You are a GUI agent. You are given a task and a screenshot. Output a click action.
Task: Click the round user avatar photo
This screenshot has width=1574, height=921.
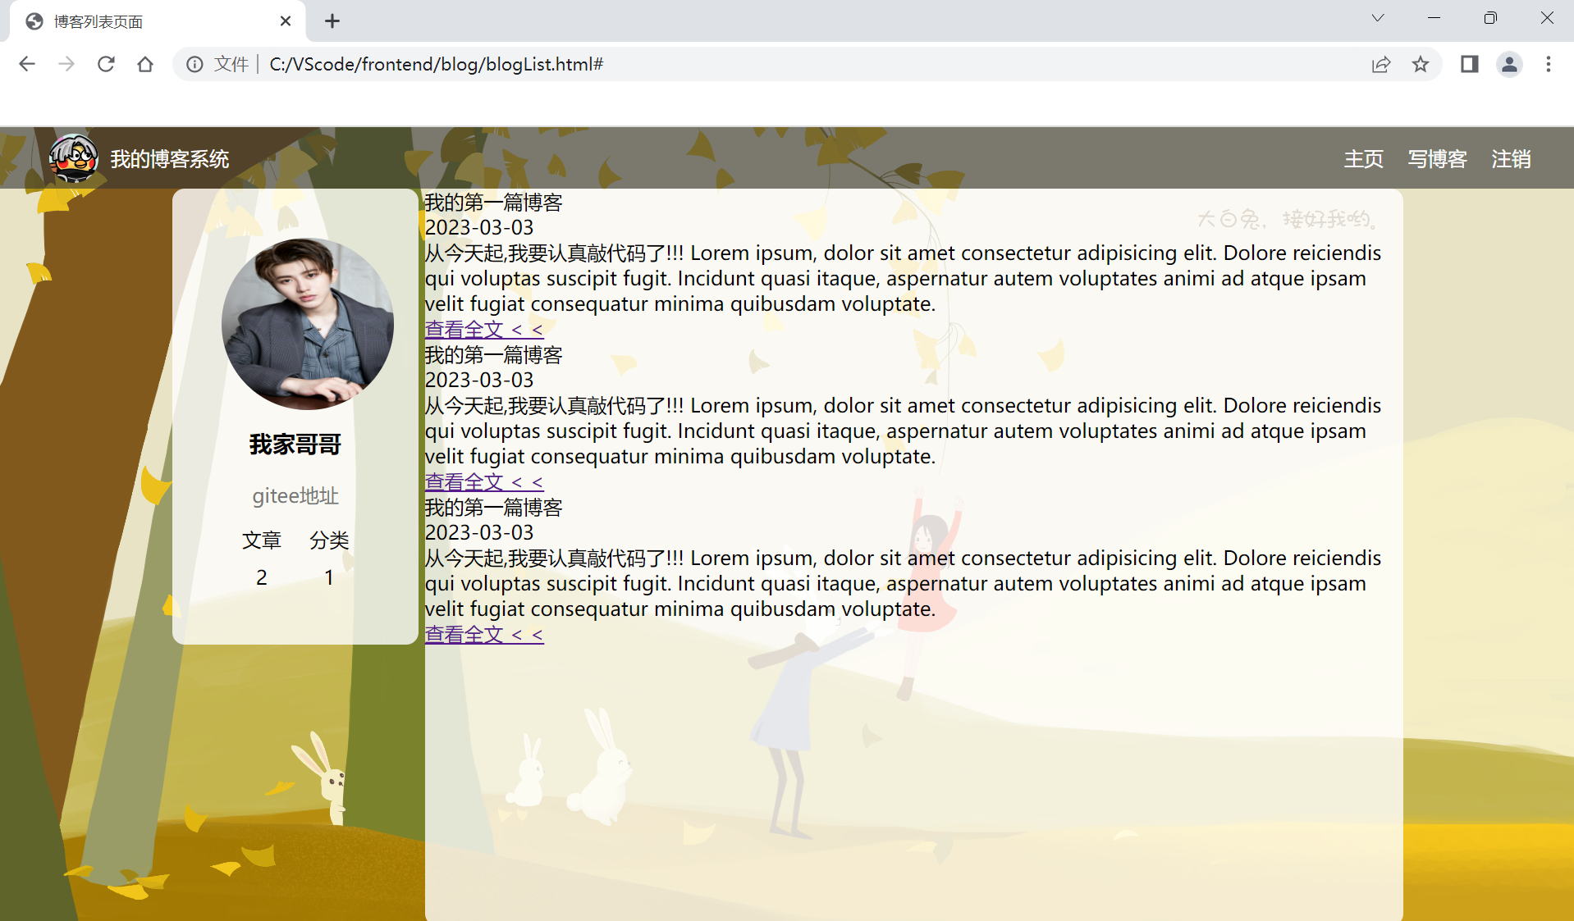point(308,324)
